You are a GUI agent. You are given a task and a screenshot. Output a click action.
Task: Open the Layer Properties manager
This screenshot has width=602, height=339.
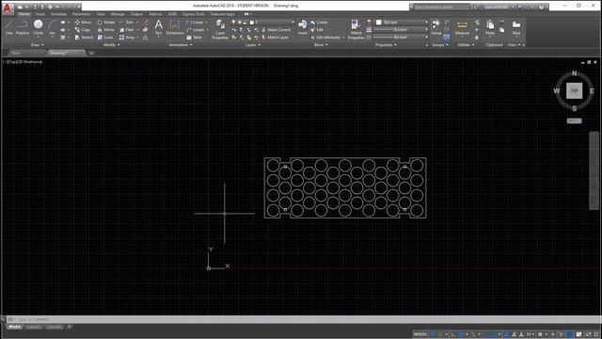220,30
